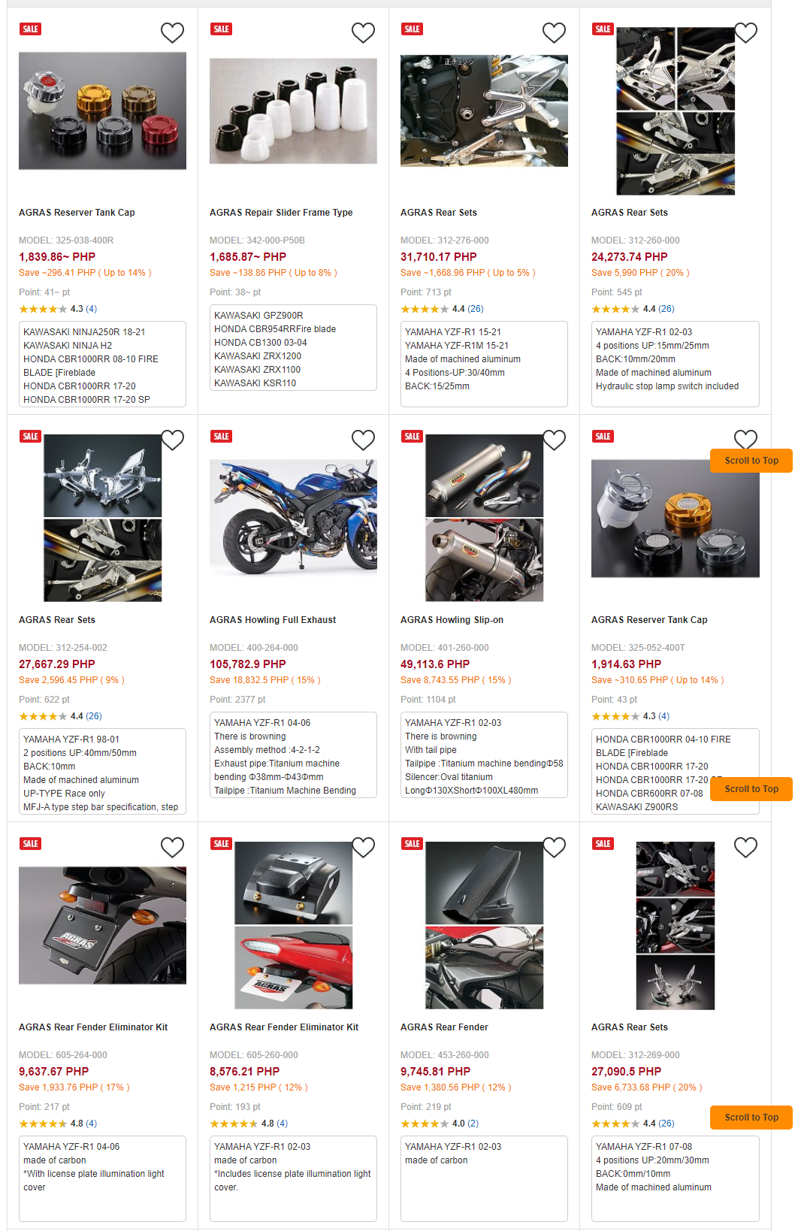Open AGRAS Repair Slider Frame Type link
Image resolution: width=804 pixels, height=1231 pixels.
pyautogui.click(x=281, y=213)
